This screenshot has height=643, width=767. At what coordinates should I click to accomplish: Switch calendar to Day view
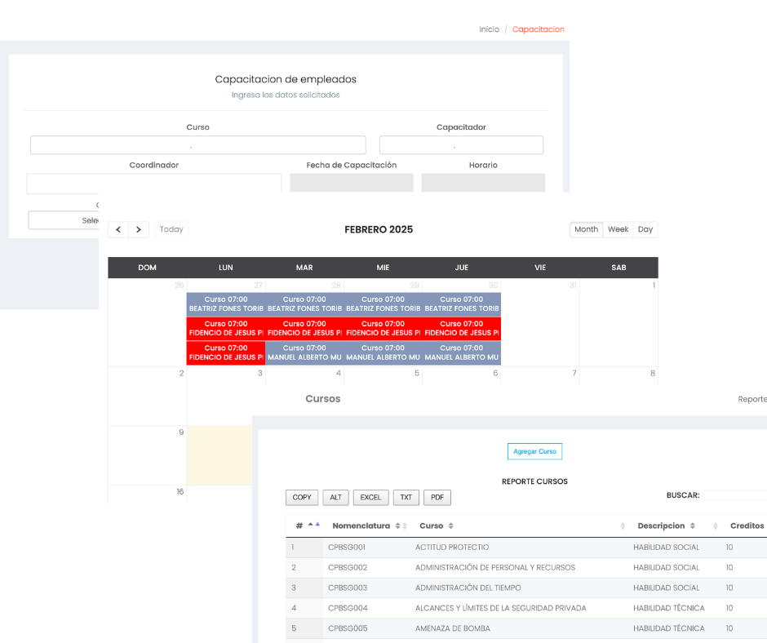click(645, 229)
